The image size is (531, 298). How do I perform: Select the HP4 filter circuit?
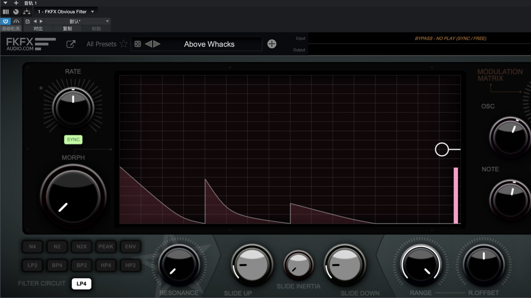106,265
